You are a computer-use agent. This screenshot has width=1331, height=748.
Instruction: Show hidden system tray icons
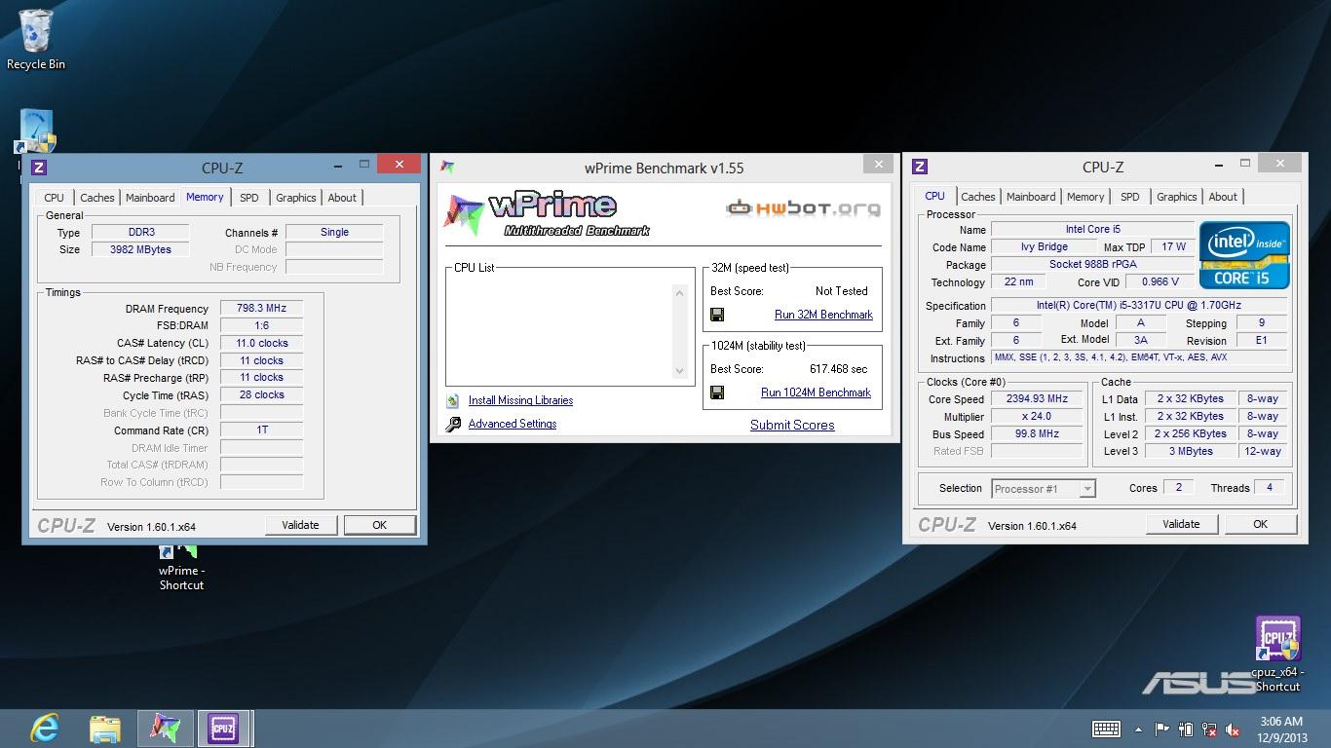(x=1137, y=729)
